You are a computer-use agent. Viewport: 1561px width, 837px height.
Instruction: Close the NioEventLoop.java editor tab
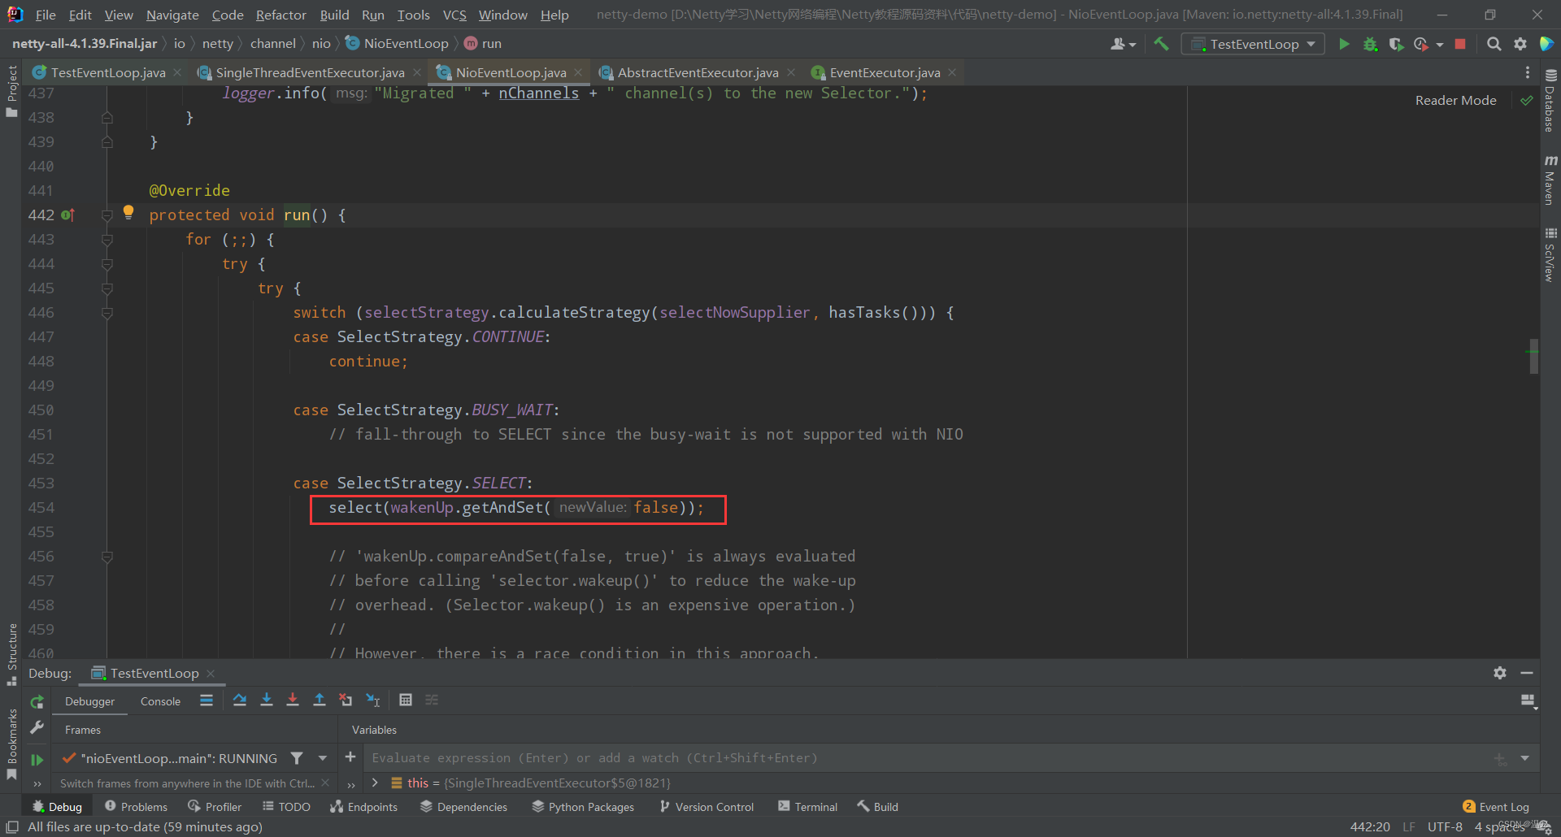click(x=578, y=72)
